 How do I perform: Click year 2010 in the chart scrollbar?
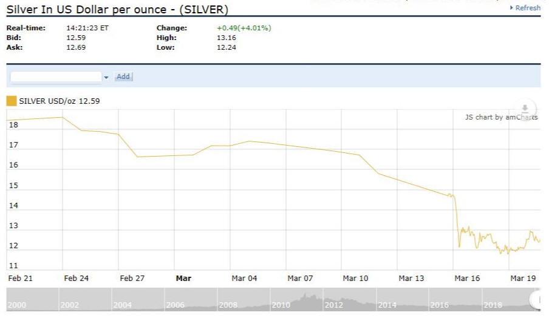coord(281,305)
